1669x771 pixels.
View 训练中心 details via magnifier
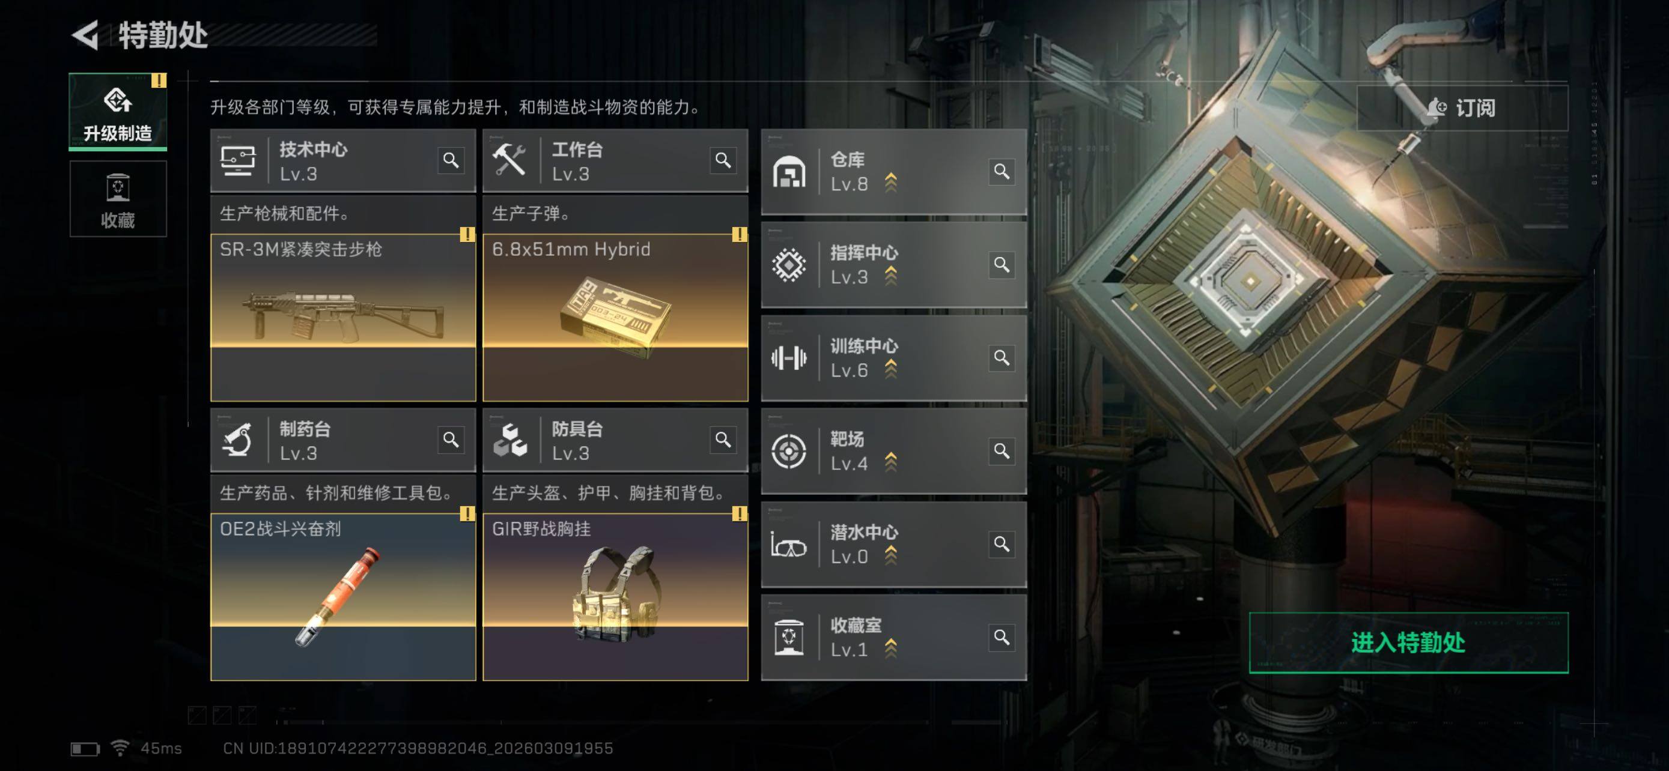pyautogui.click(x=1002, y=358)
